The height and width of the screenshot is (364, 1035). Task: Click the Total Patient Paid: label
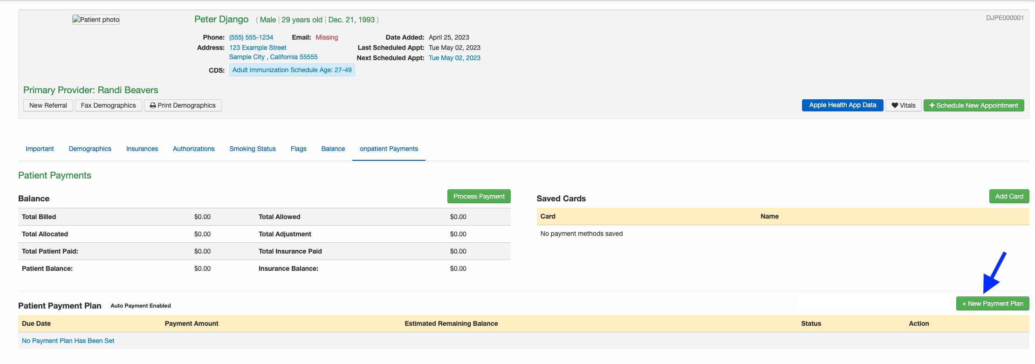pos(50,251)
